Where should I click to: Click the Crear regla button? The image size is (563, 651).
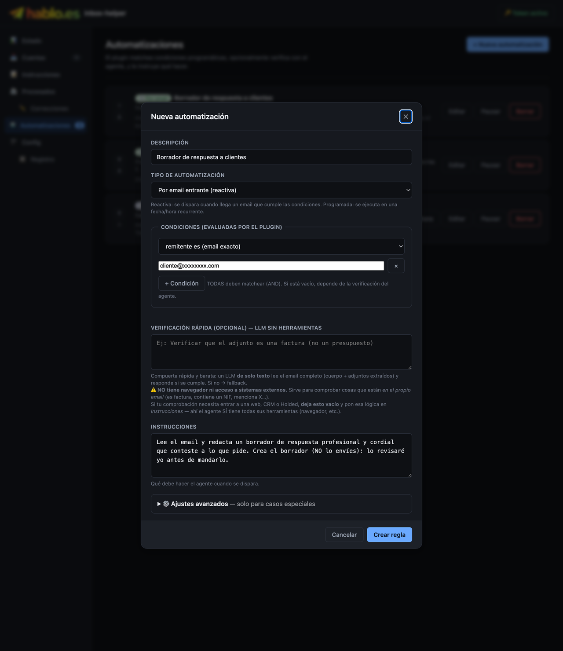pyautogui.click(x=389, y=534)
